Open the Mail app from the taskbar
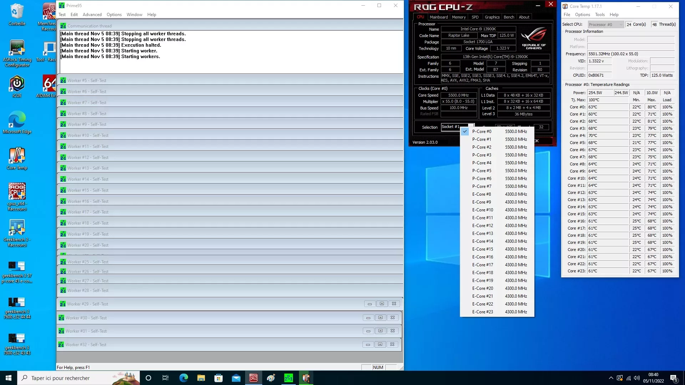Image resolution: width=685 pixels, height=385 pixels. pos(236,378)
